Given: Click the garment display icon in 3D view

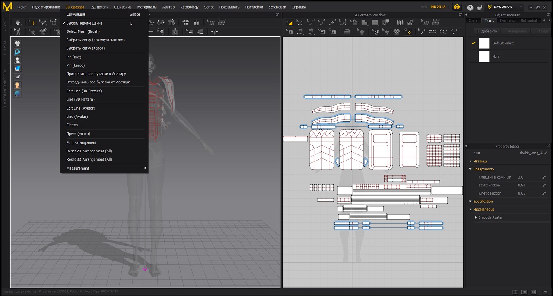Looking at the screenshot, I should tap(18, 44).
